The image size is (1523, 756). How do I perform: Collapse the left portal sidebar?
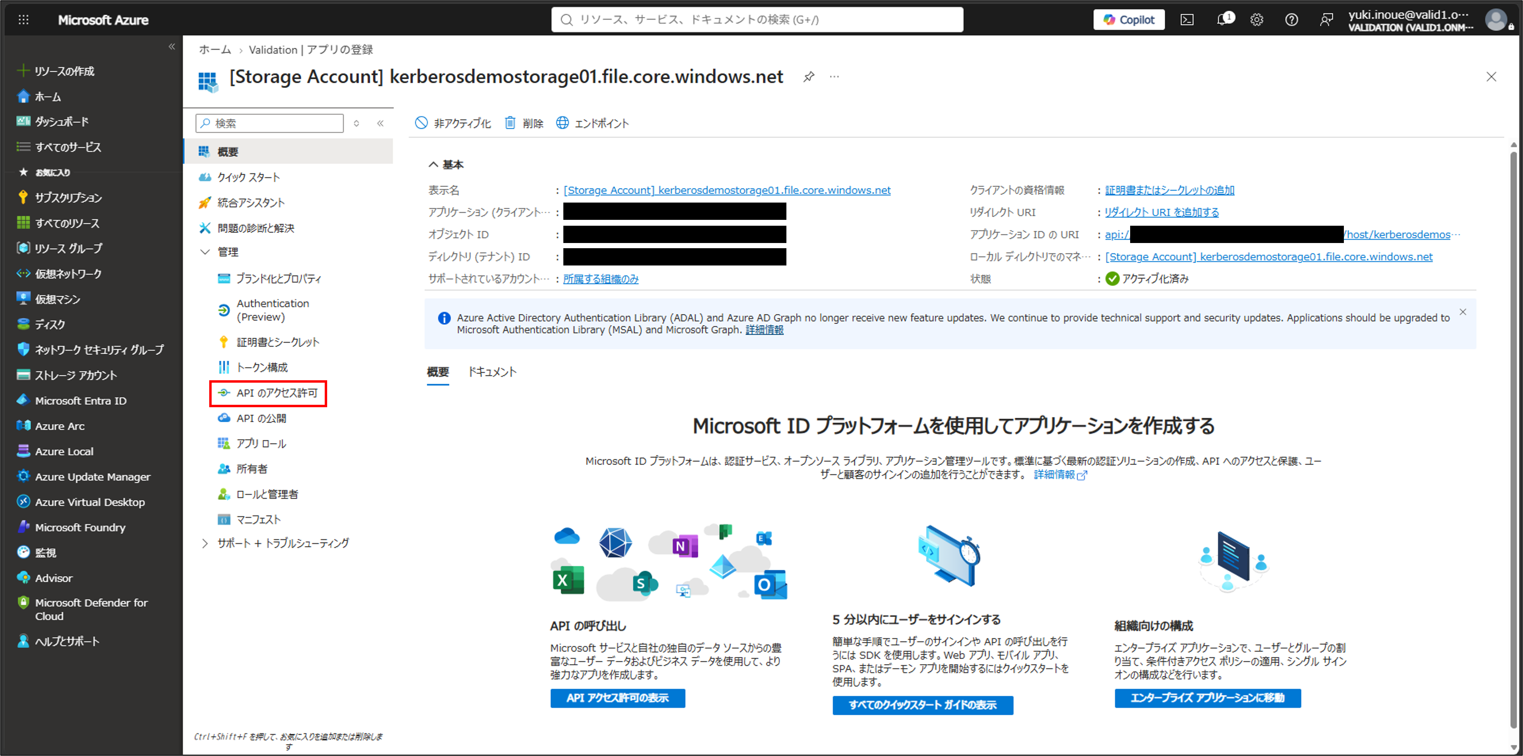[172, 47]
